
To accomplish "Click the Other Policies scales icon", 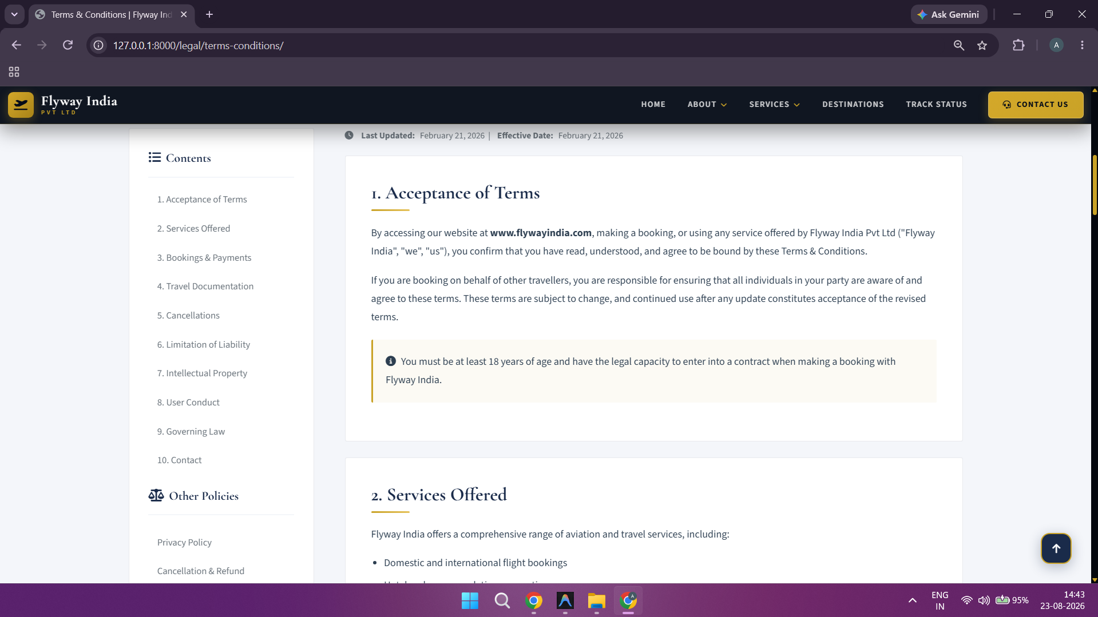I will [156, 495].
